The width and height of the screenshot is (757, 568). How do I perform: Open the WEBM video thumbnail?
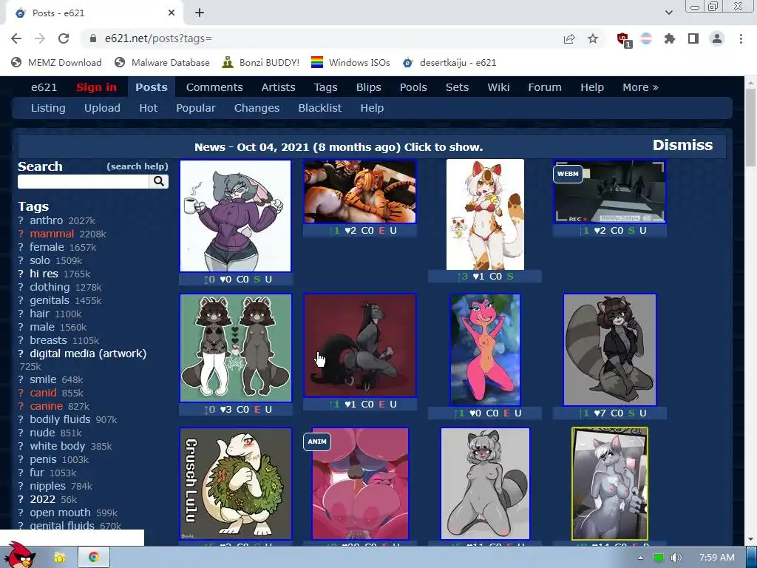pos(609,192)
